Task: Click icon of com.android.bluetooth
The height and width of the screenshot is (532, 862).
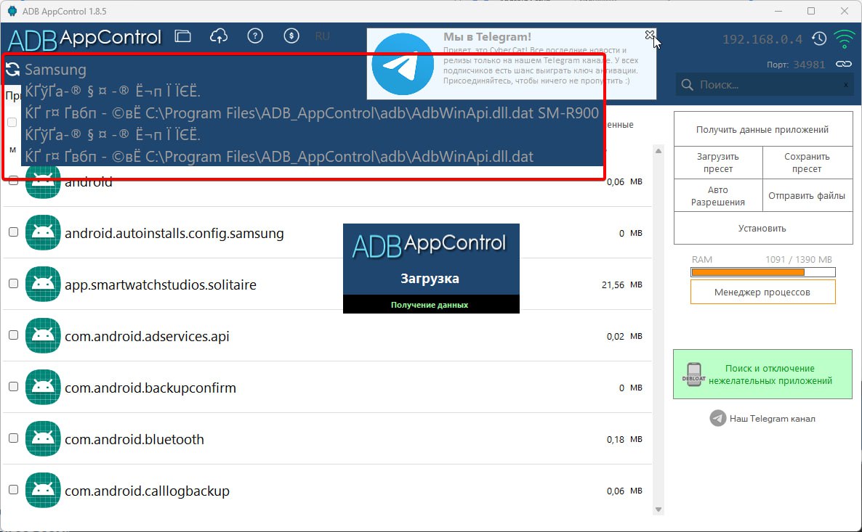Action: [x=43, y=438]
